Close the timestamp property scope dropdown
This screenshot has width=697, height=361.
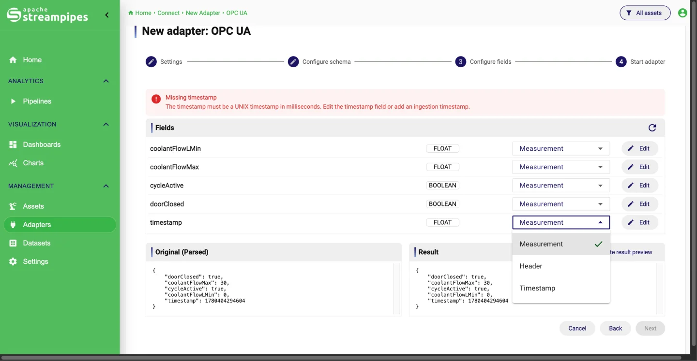pos(561,222)
